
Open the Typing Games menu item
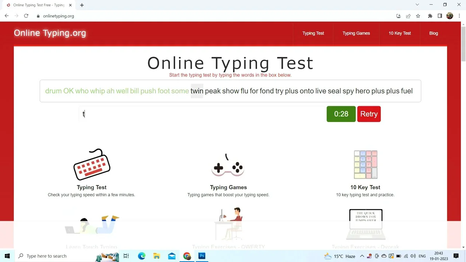[356, 33]
